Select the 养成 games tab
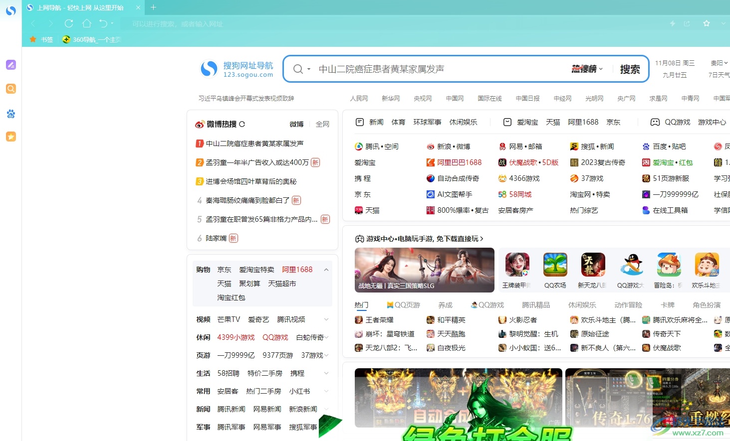 point(445,305)
